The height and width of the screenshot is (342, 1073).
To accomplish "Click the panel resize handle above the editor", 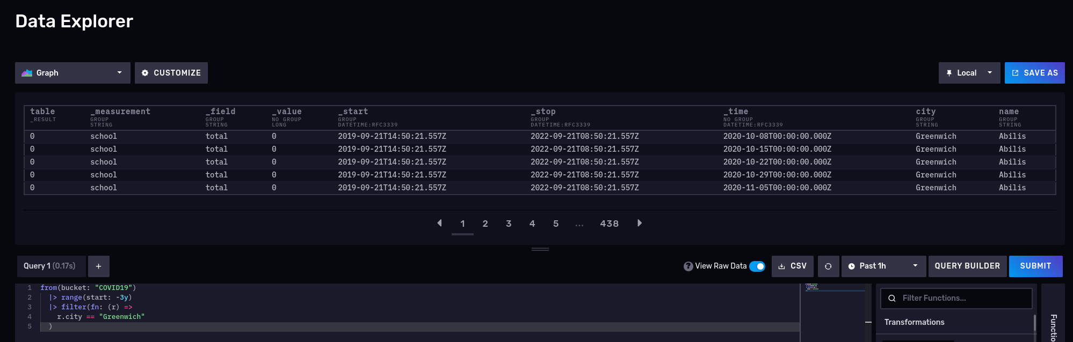I will [x=540, y=249].
